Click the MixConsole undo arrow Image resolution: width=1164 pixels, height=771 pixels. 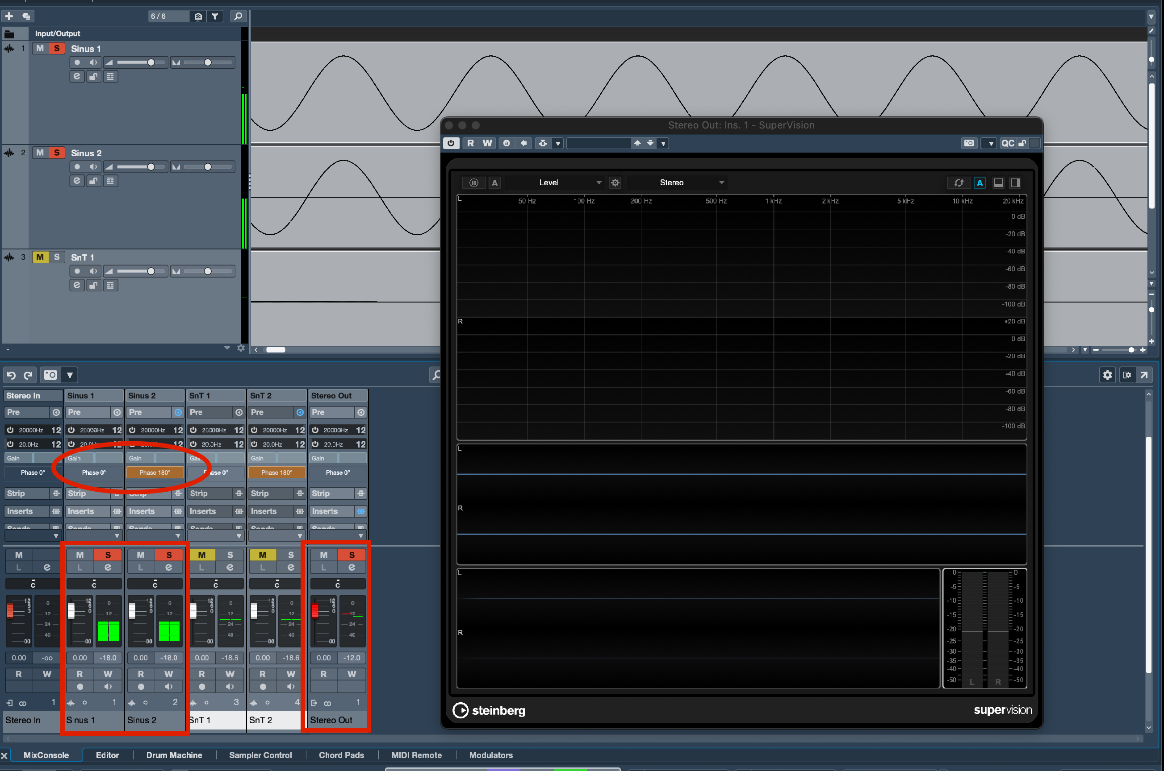click(x=11, y=375)
